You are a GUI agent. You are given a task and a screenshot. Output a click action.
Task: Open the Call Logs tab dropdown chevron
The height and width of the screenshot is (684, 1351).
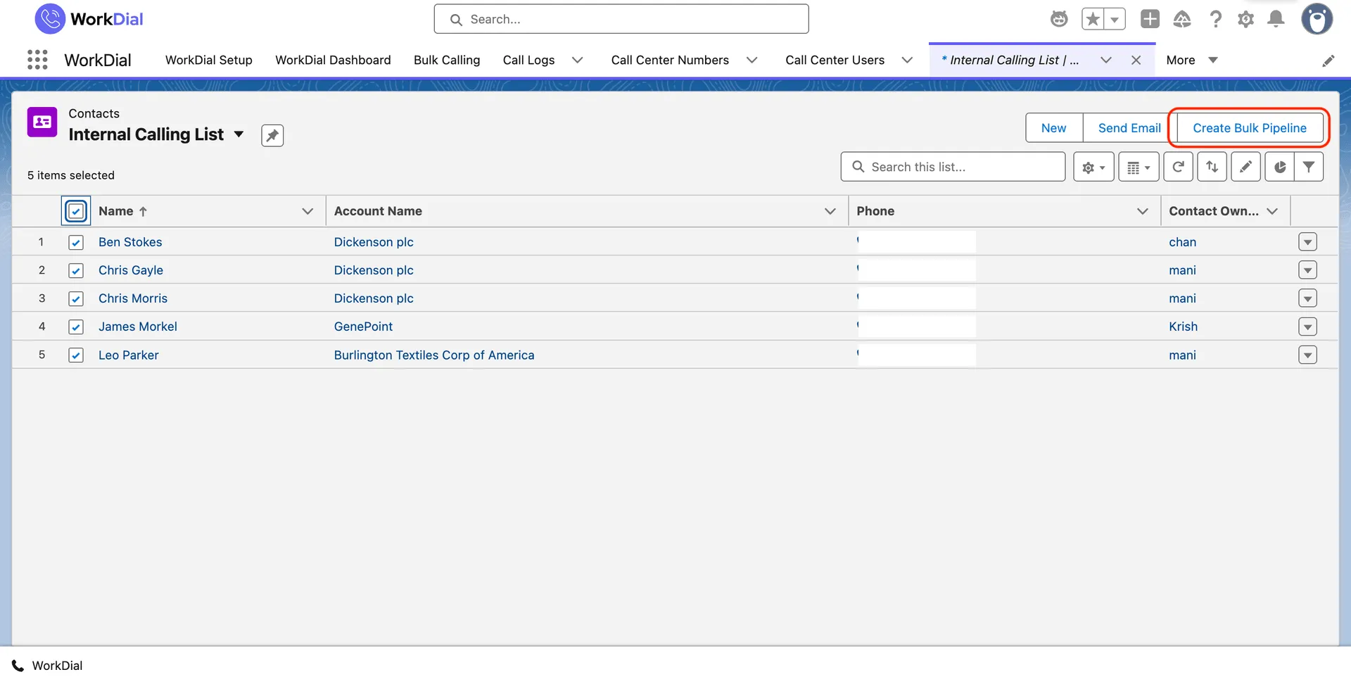(x=578, y=60)
